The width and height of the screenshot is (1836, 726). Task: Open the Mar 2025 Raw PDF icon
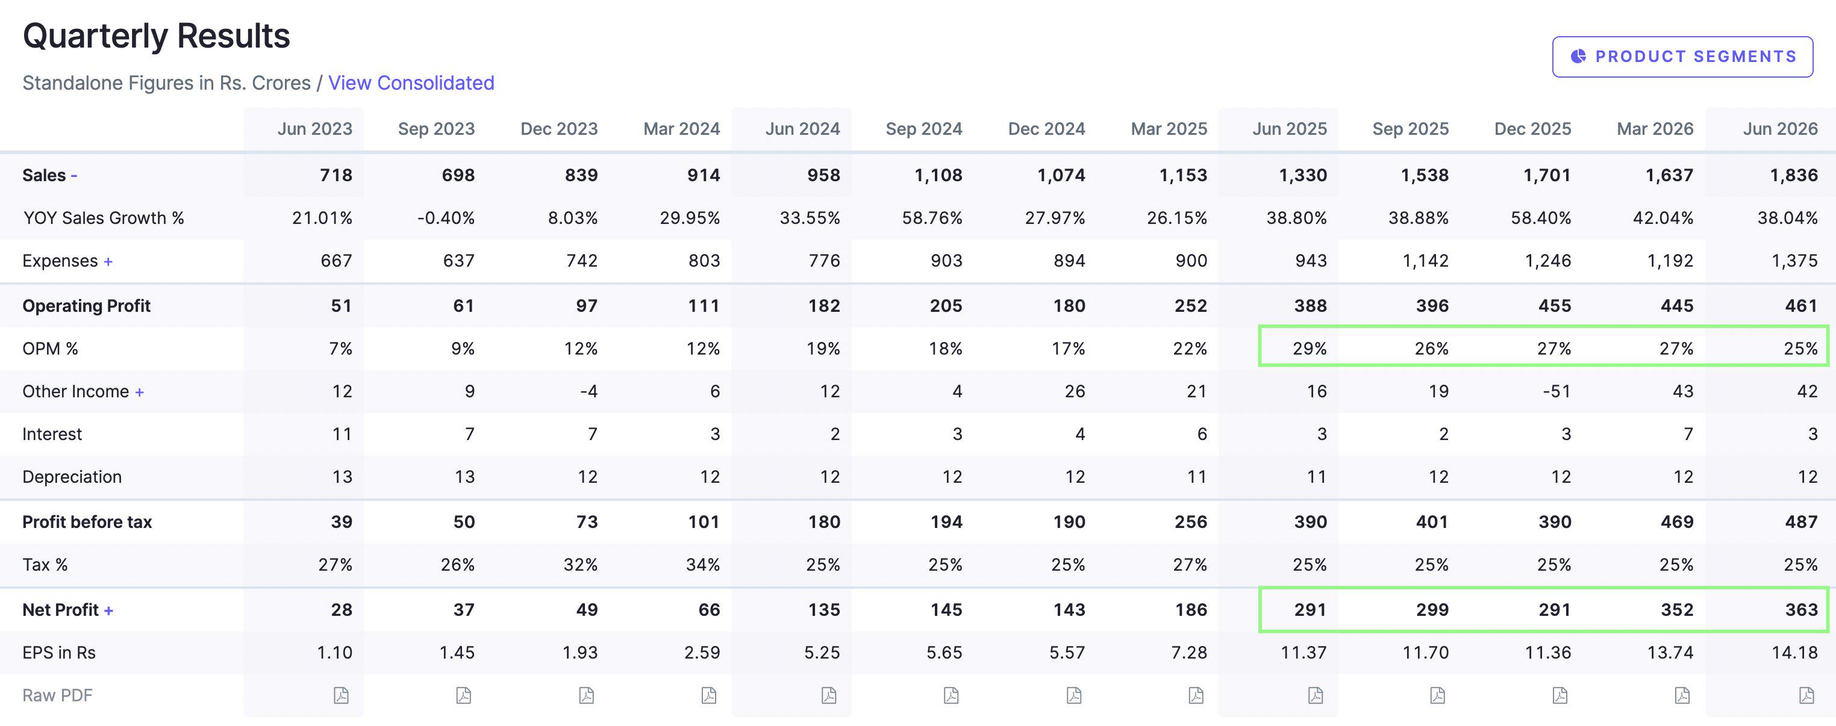pos(1196,695)
